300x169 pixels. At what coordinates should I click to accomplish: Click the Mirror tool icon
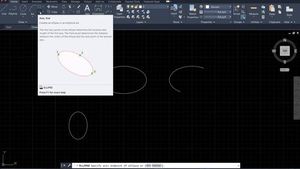[x=64, y=12]
